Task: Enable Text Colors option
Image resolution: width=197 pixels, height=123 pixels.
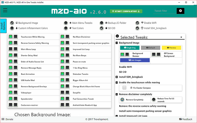Action: tap(66, 28)
